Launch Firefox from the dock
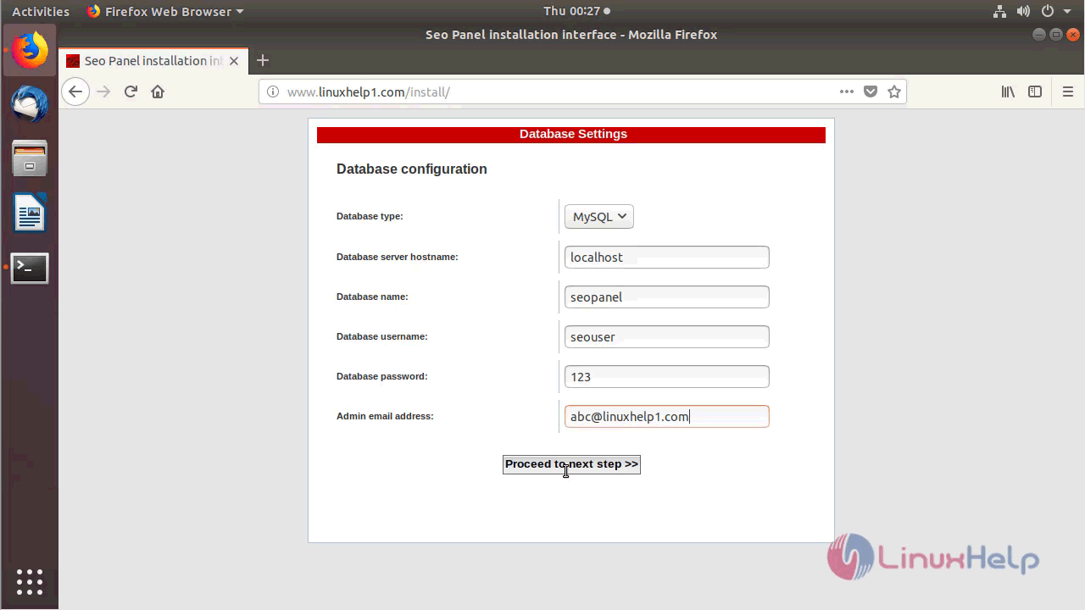 (x=30, y=50)
